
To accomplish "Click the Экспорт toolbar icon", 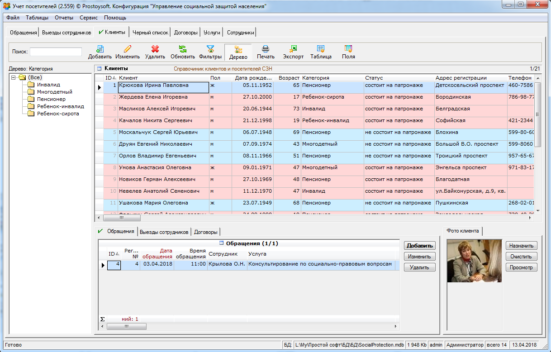I will click(293, 49).
